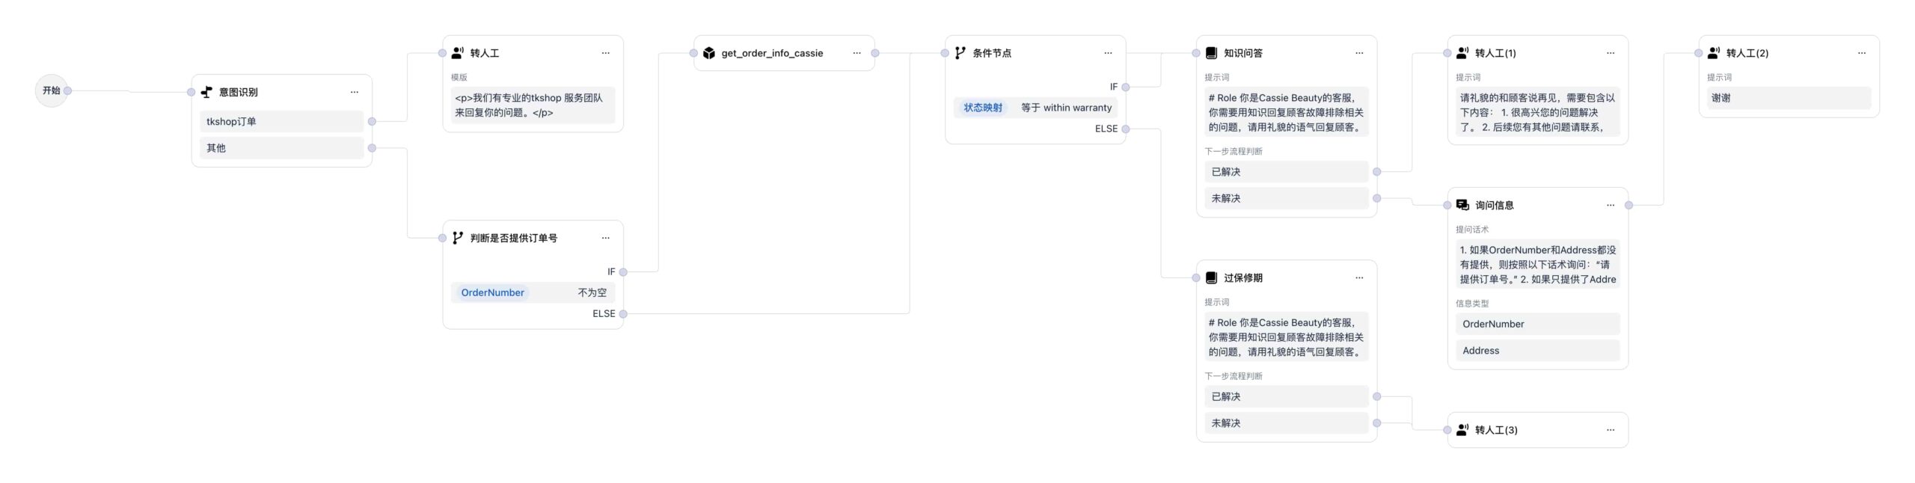This screenshot has height=483, width=1915.
Task: Open the more options of 知识问答 node
Action: click(x=1359, y=53)
